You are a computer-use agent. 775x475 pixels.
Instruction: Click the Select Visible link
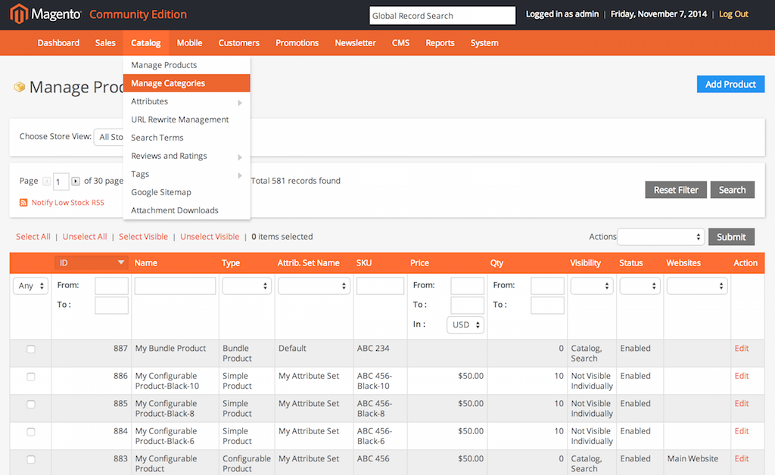[143, 237]
